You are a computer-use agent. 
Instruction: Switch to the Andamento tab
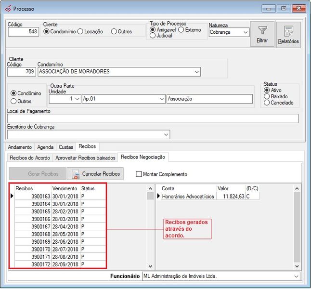click(20, 147)
